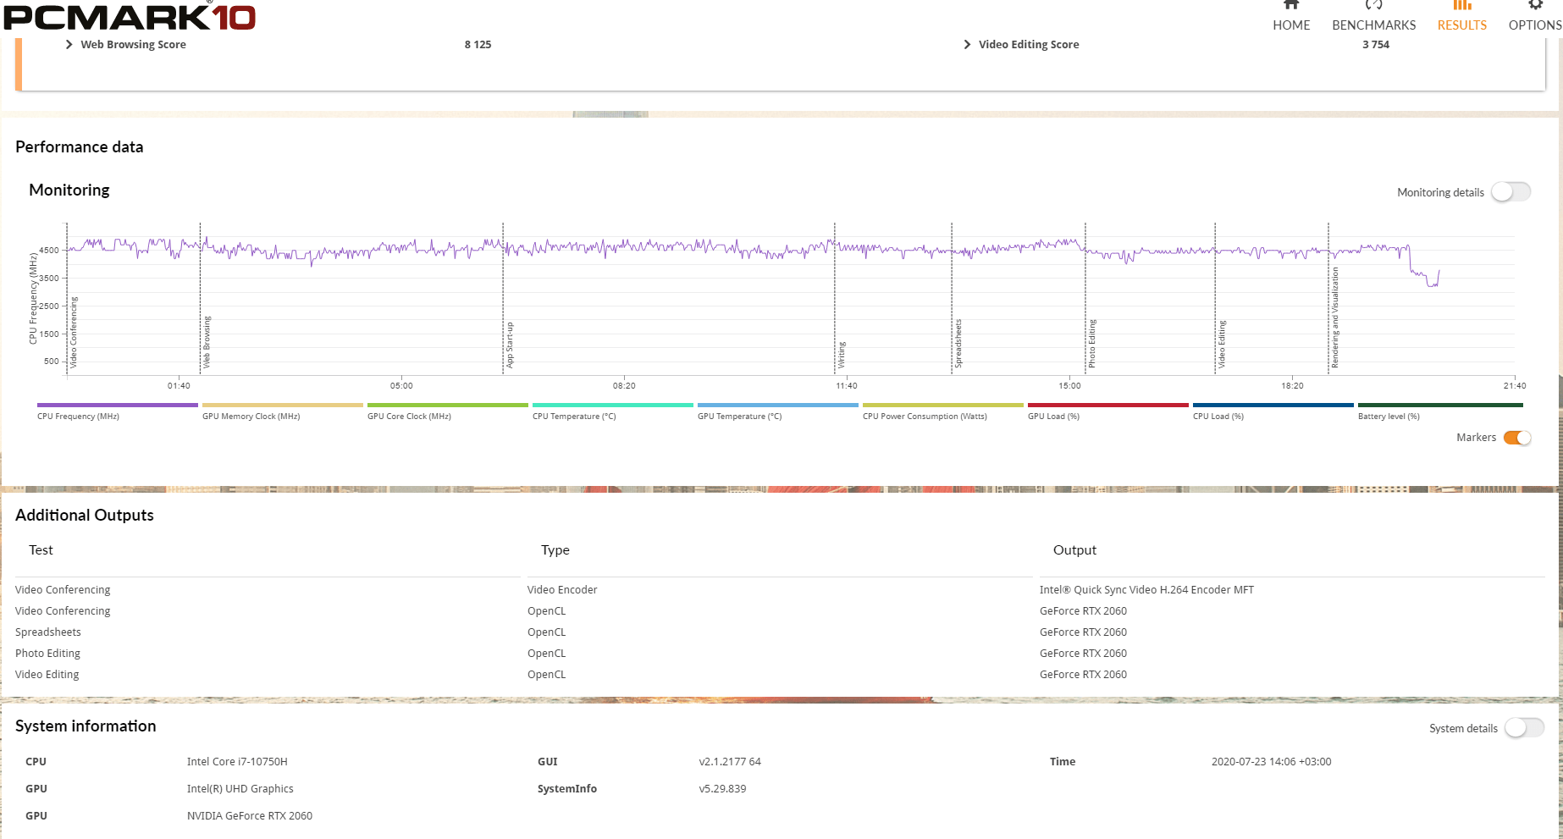Viewport: 1563px width, 839px height.
Task: Open the Benchmarks gauge icon
Action: click(1373, 5)
